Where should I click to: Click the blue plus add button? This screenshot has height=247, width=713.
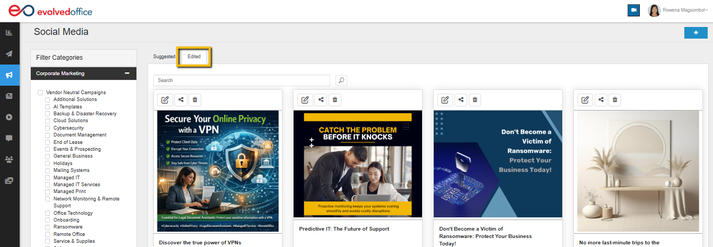695,33
